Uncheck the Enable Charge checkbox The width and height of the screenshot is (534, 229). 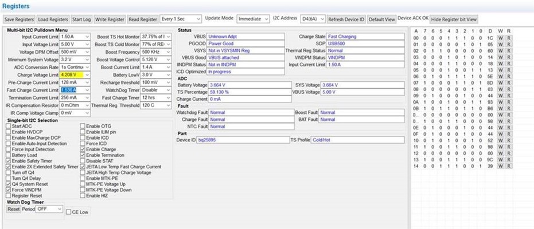(83, 149)
